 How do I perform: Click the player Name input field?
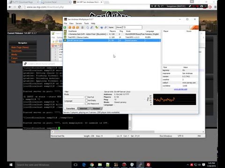click(x=128, y=28)
